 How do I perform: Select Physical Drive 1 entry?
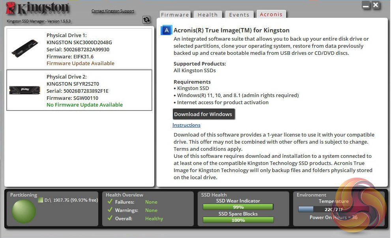pyautogui.click(x=79, y=49)
